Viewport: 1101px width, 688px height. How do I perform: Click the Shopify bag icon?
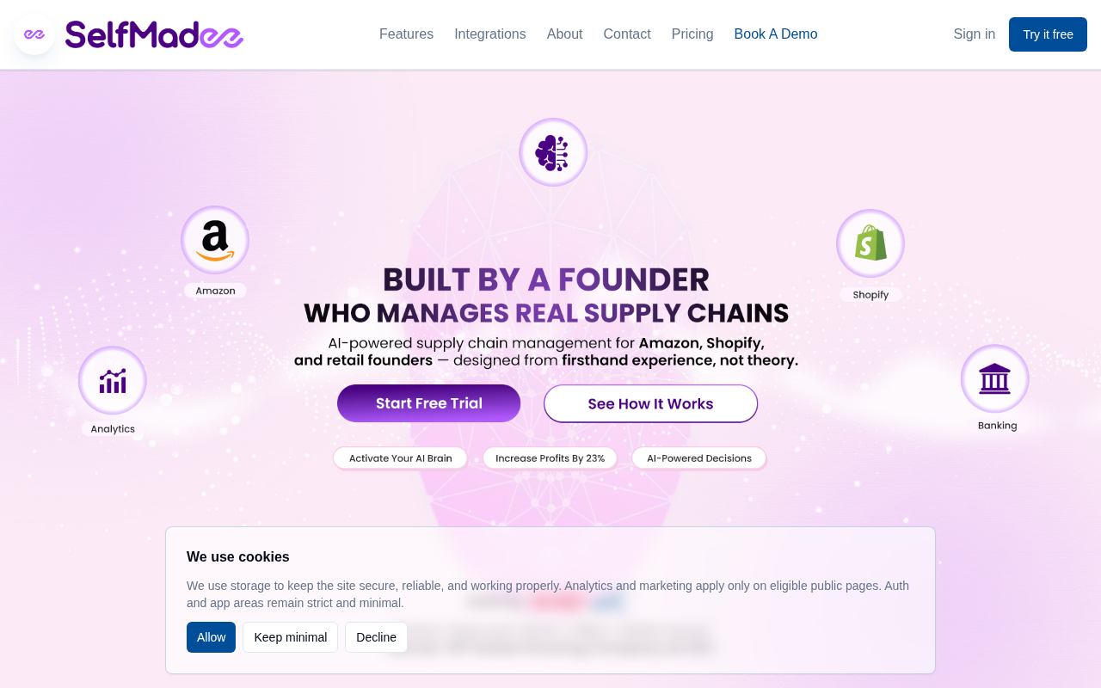(x=870, y=243)
